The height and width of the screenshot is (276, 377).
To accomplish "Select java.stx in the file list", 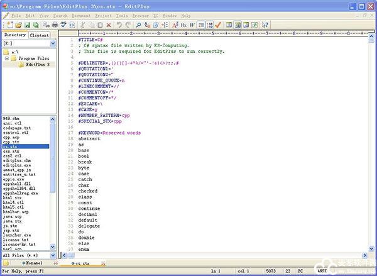I will click(13, 221).
